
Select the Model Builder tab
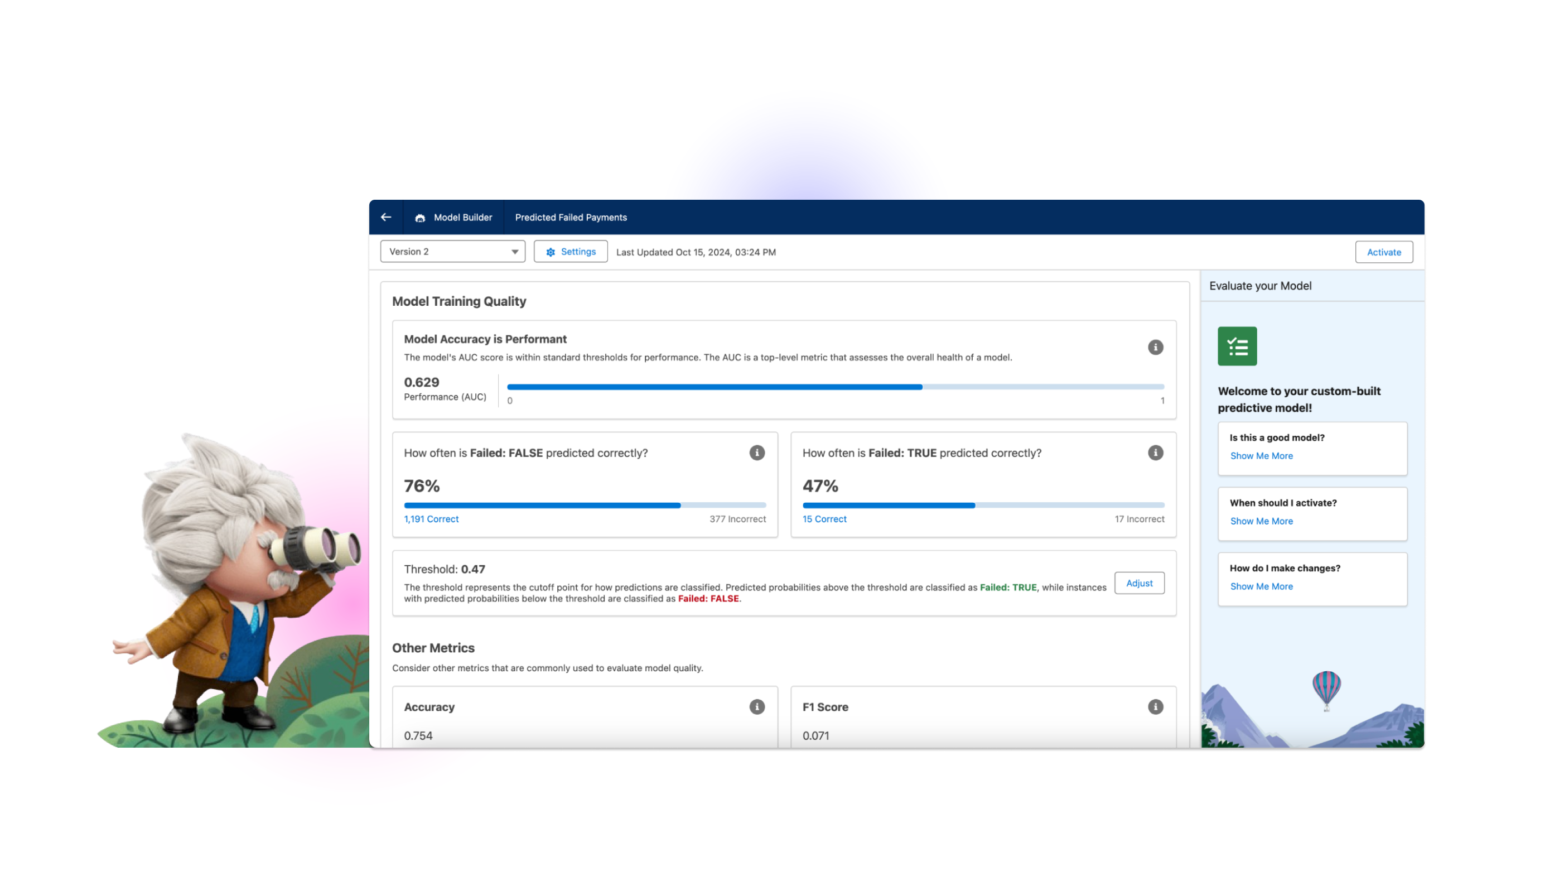(462, 218)
